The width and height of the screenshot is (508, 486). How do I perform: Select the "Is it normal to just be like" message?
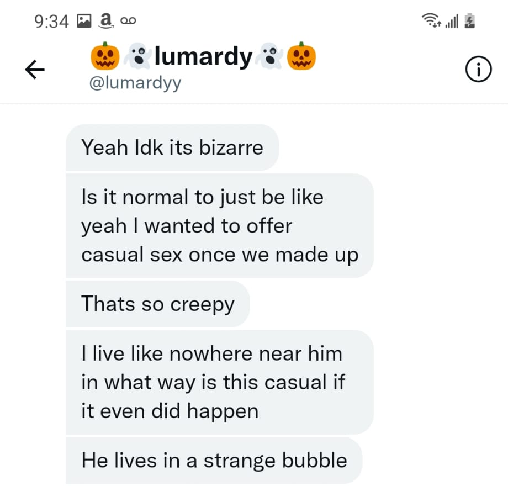tap(220, 226)
